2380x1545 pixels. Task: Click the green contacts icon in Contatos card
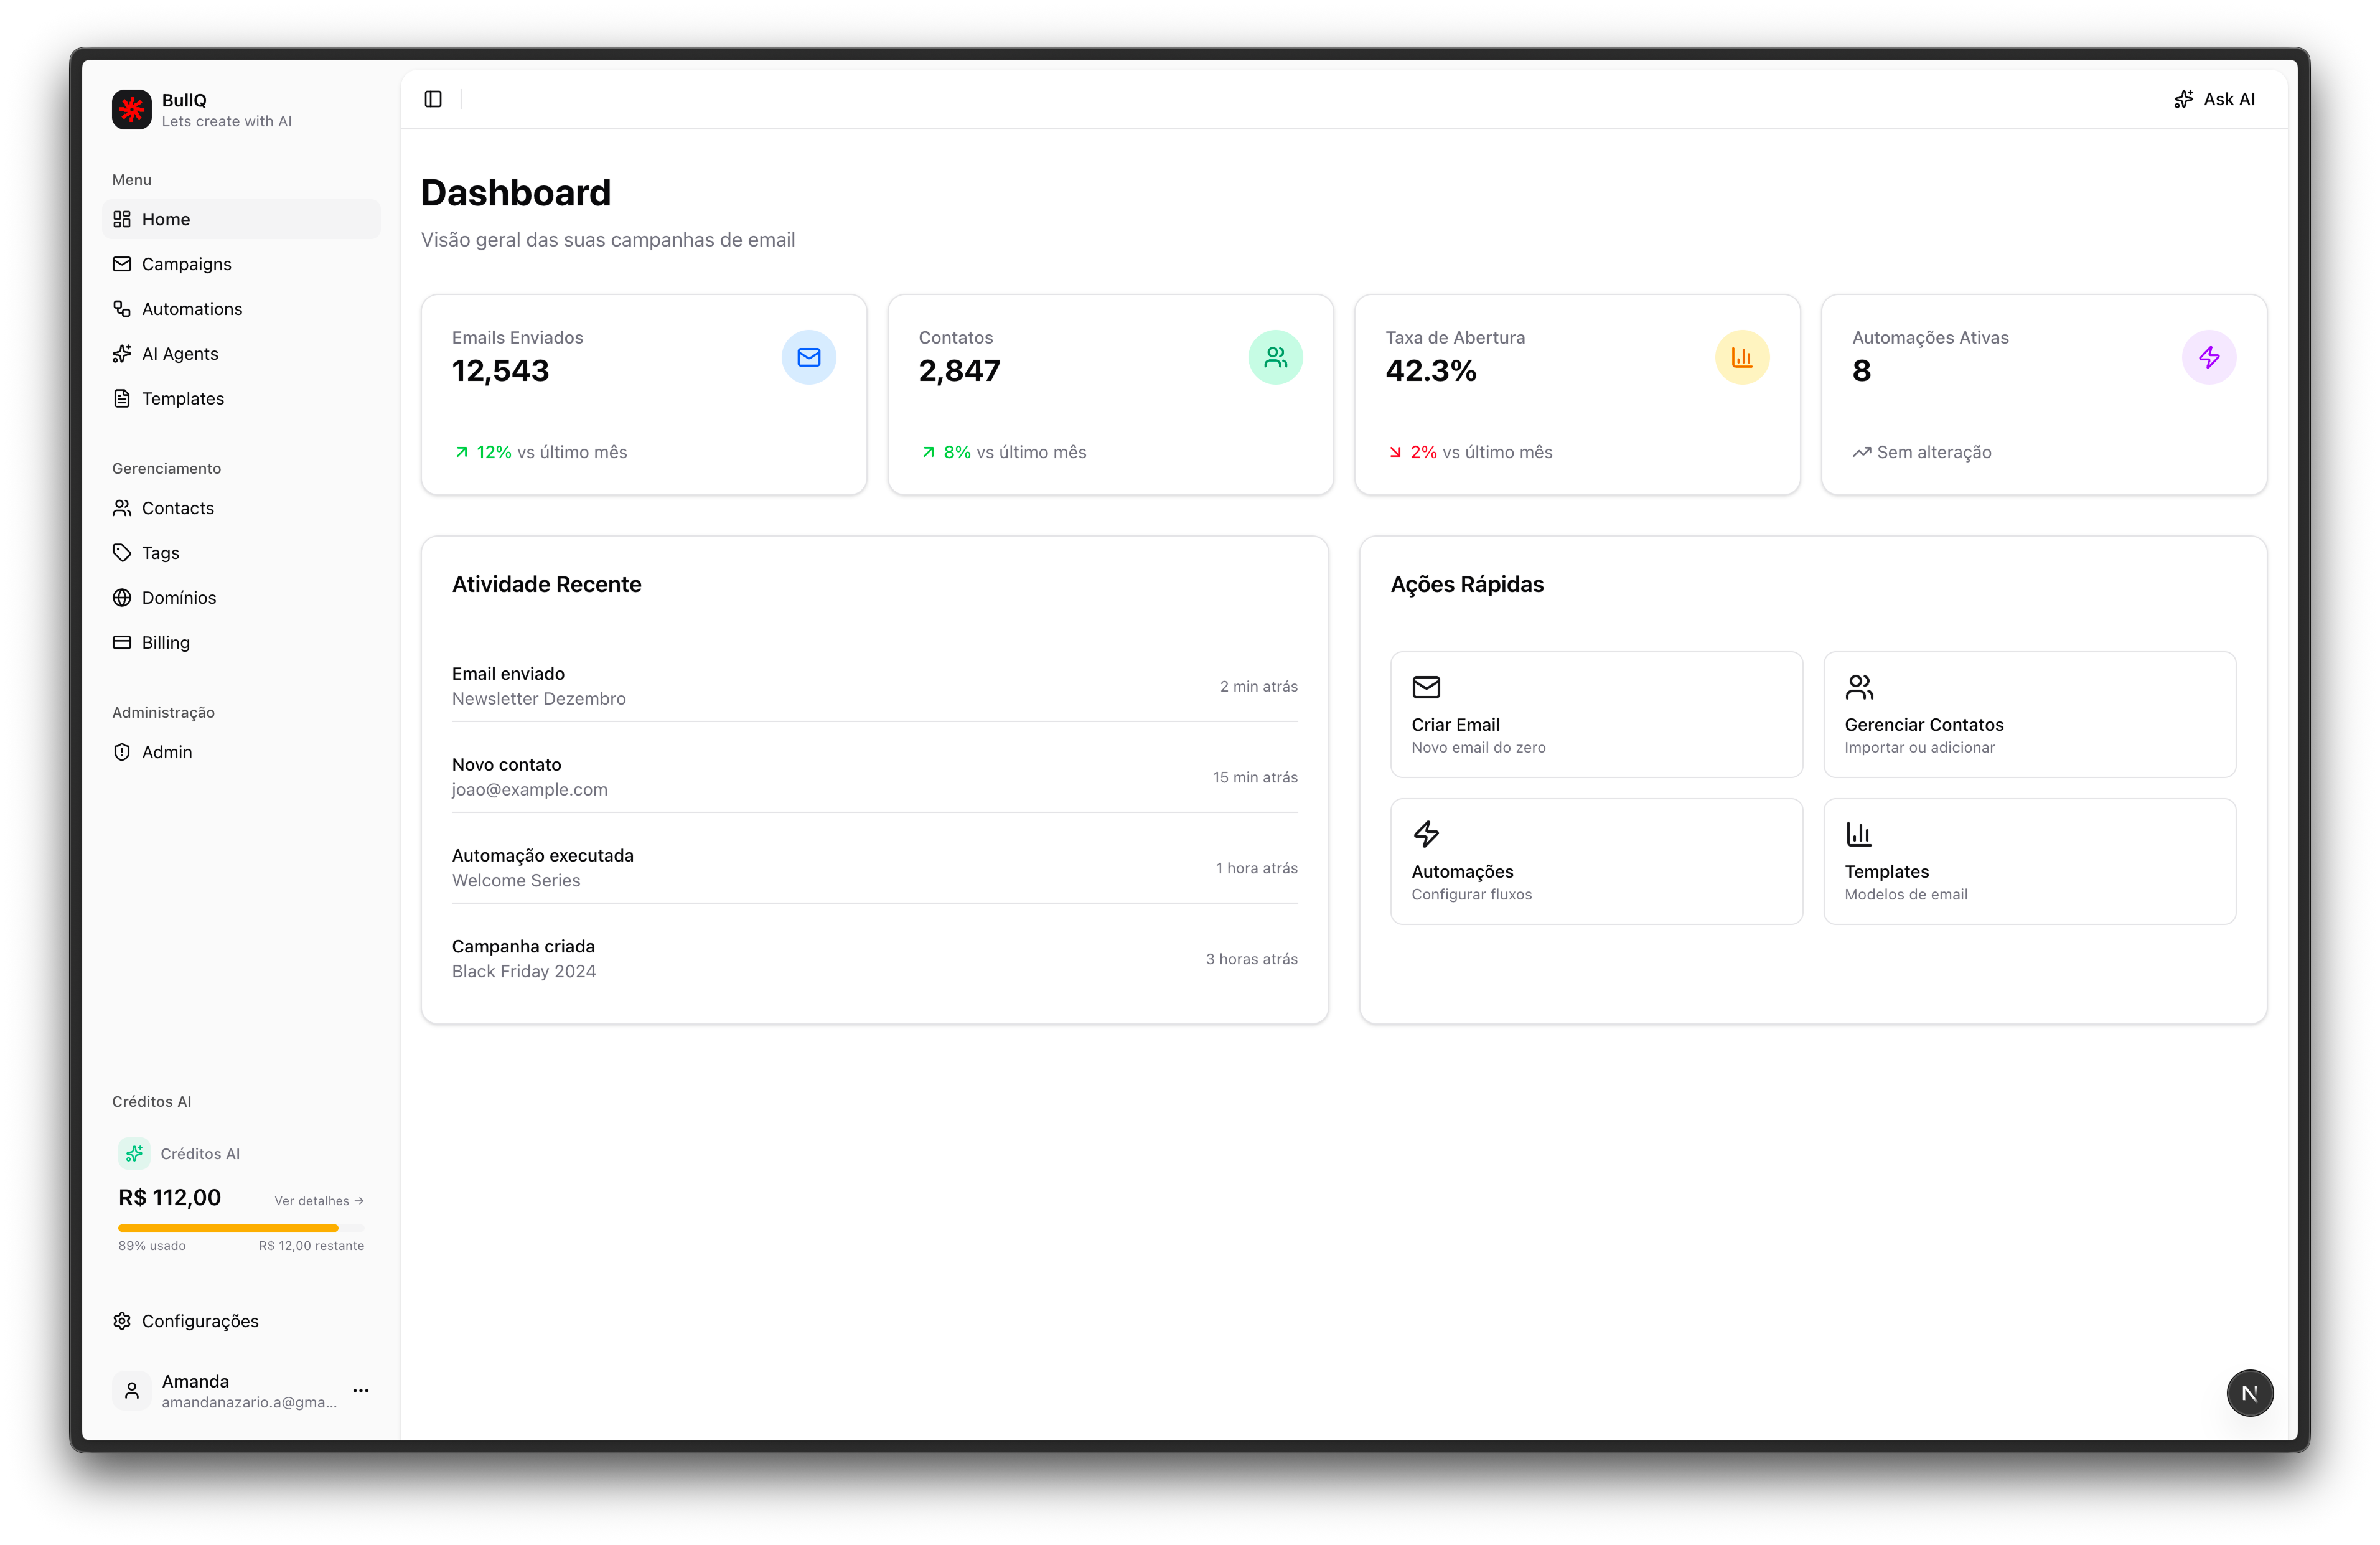tap(1275, 357)
